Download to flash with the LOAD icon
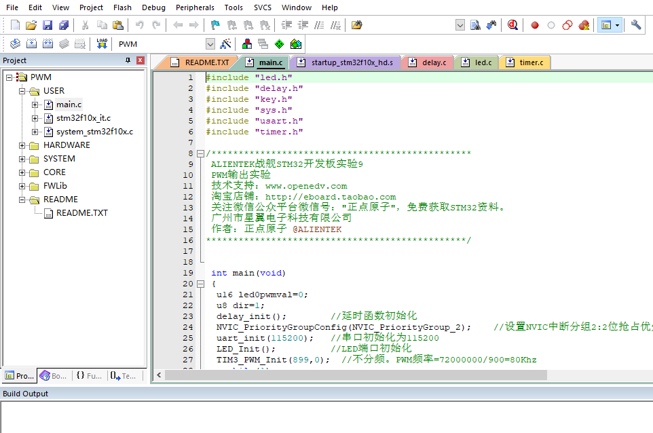The height and width of the screenshot is (433, 653). (102, 43)
